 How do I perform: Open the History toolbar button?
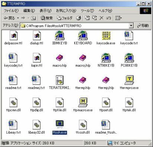(78, 18)
